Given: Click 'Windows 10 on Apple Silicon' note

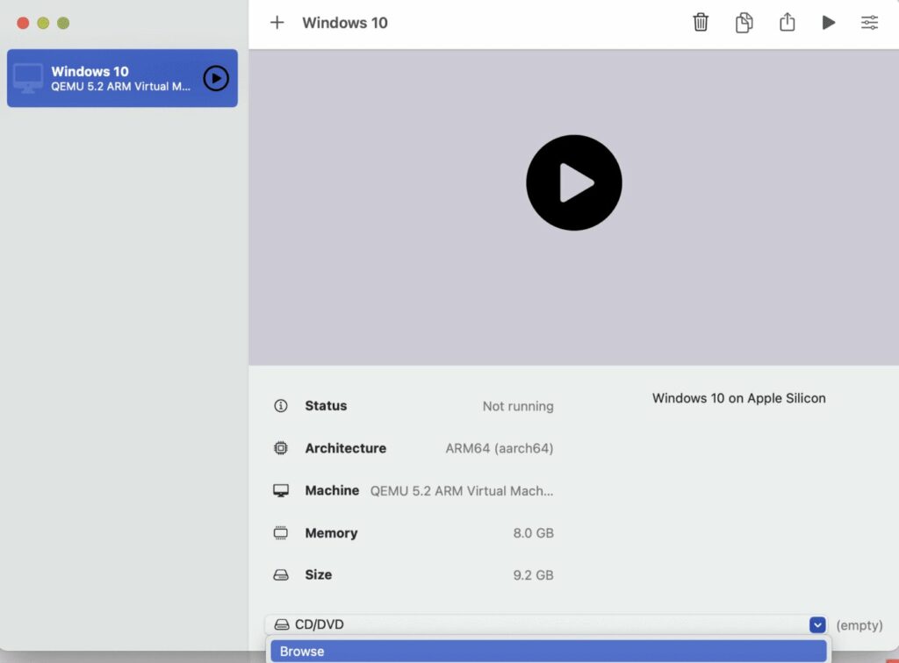Looking at the screenshot, I should click(x=738, y=398).
